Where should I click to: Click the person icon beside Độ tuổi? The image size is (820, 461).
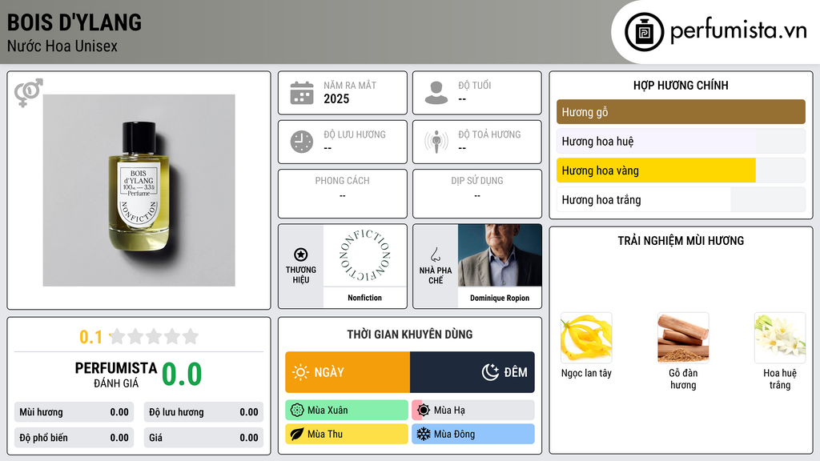point(436,93)
